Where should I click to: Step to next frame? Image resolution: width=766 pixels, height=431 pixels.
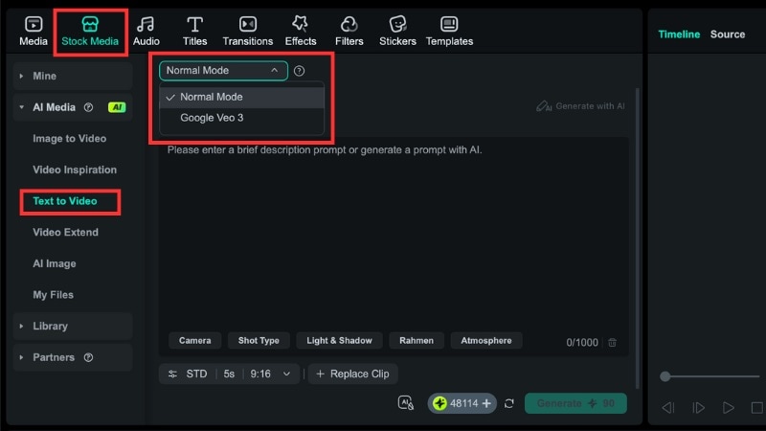coord(698,407)
